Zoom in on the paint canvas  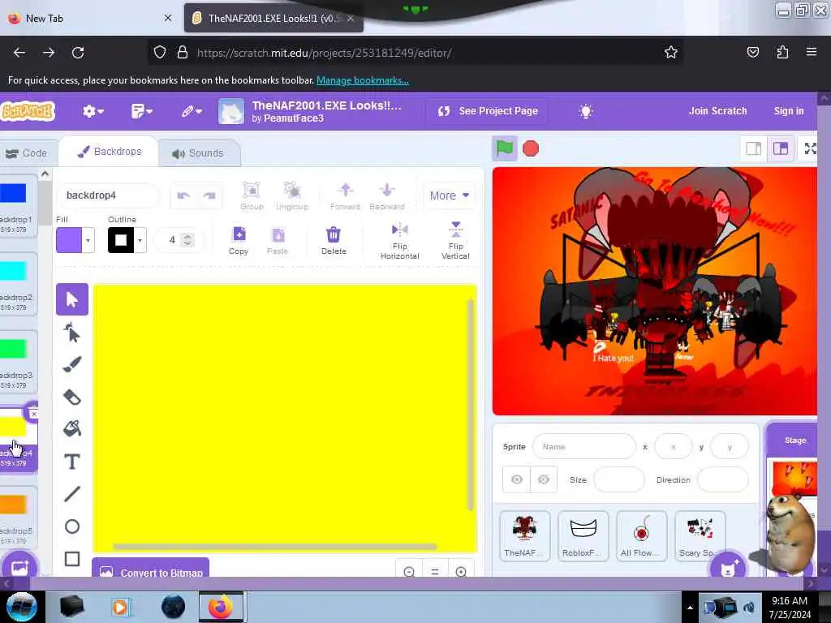[461, 572]
